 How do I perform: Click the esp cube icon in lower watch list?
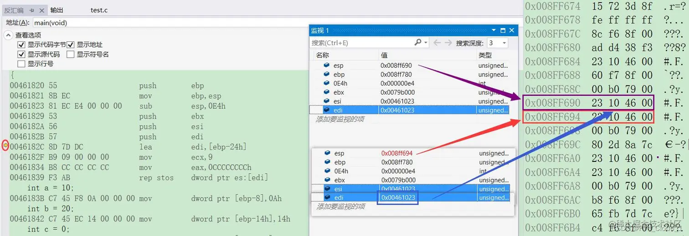tap(327, 153)
